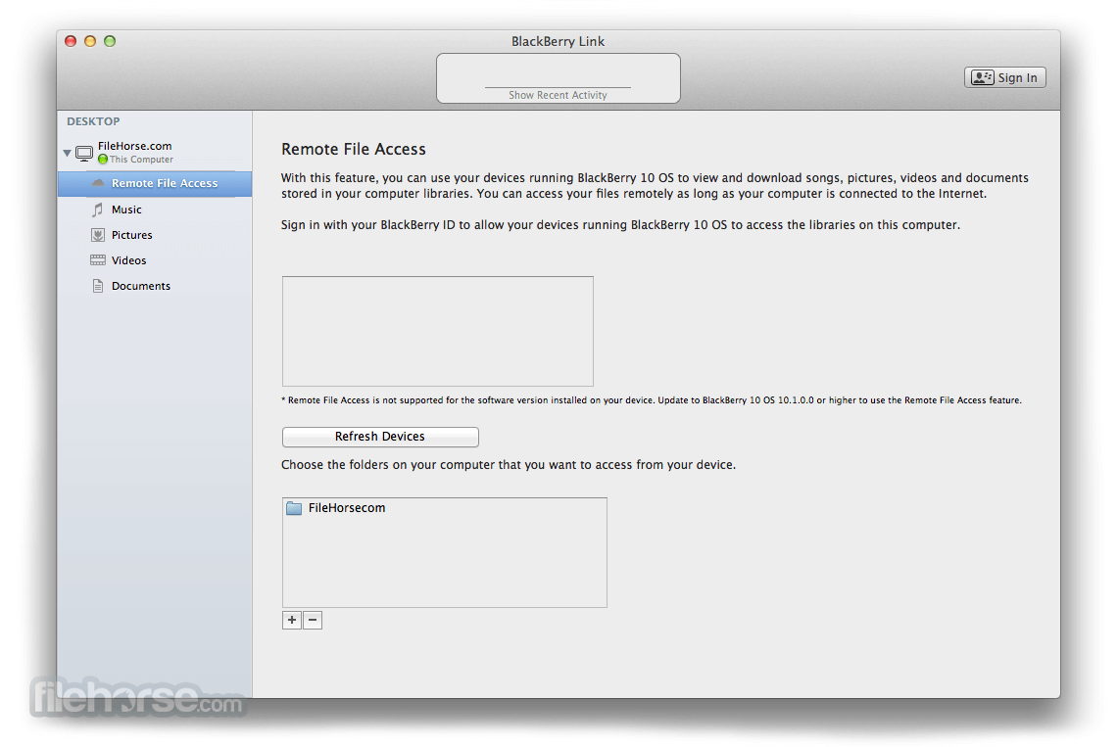Minimize the BlackBerry Link window
Viewport: 1118px width, 747px height.
click(90, 41)
